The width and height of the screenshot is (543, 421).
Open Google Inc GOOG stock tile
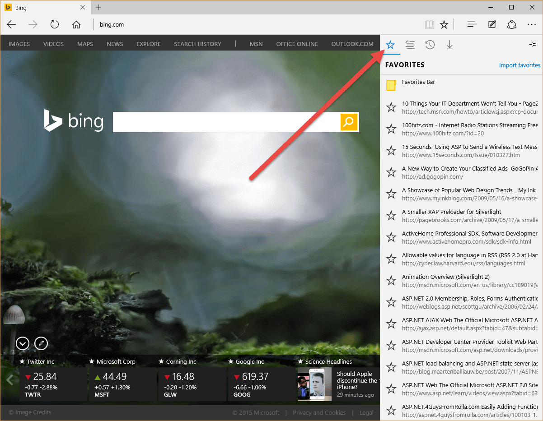pyautogui.click(x=262, y=384)
